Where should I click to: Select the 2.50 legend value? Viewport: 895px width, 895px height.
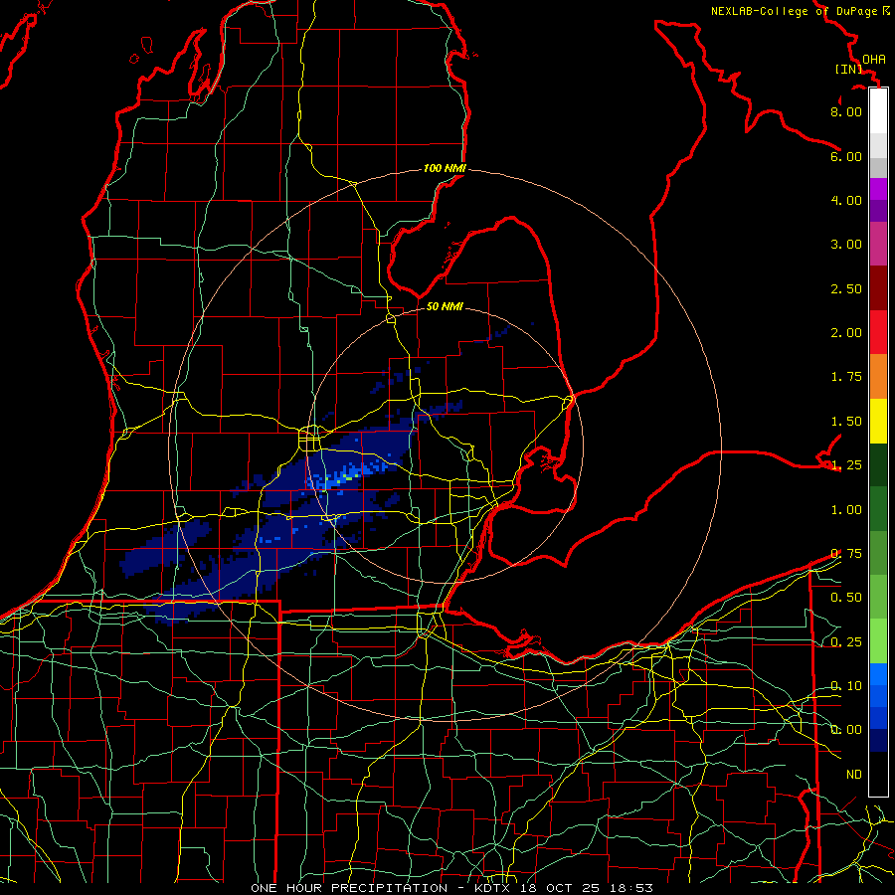coord(846,288)
